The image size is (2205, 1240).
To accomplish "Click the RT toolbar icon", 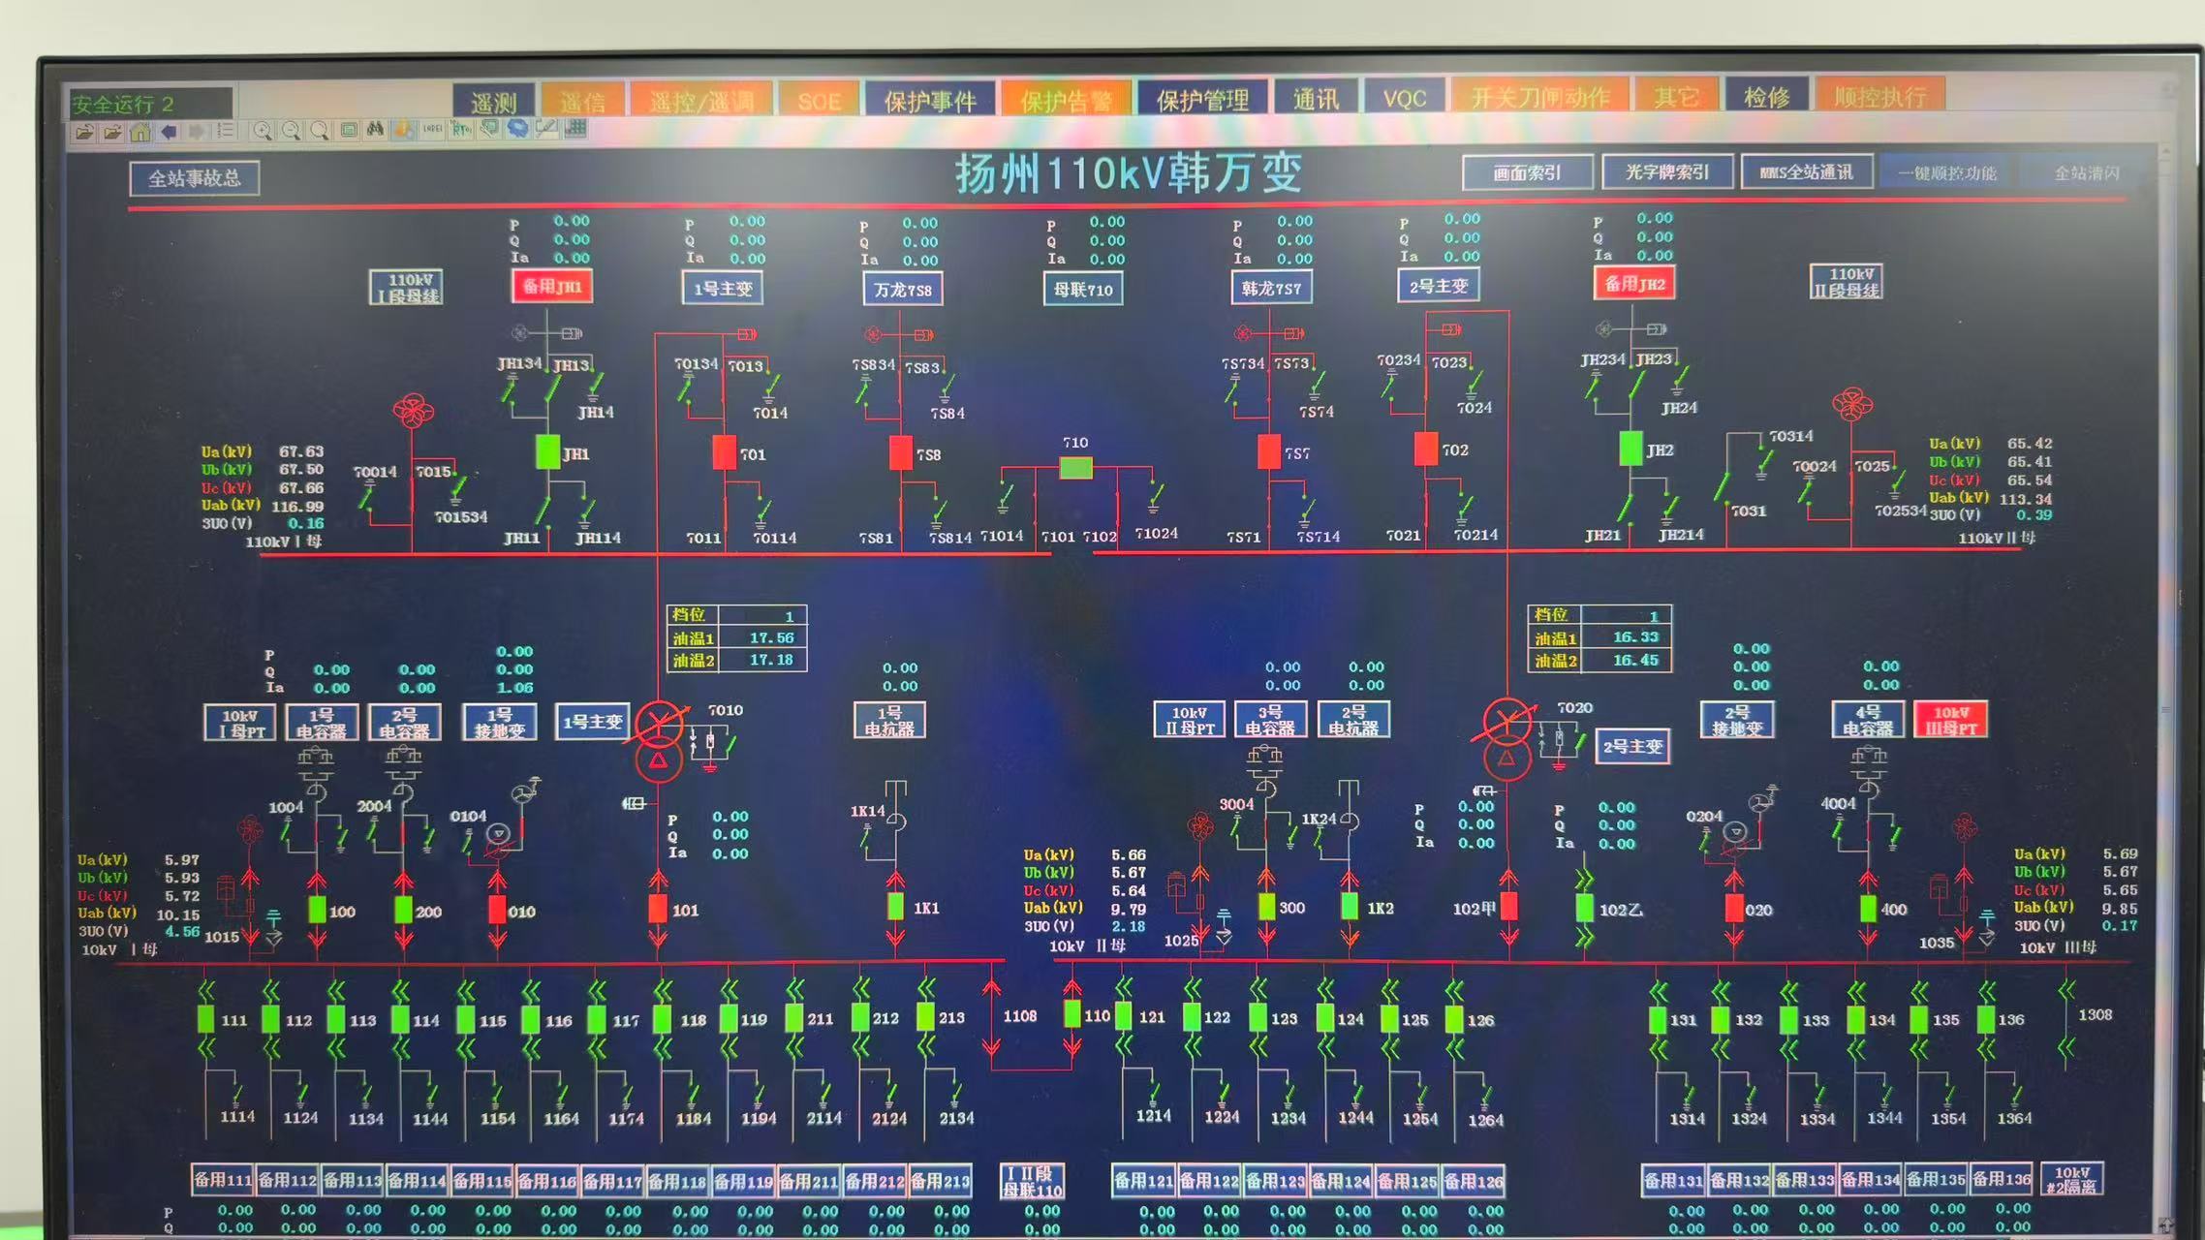I will [460, 129].
